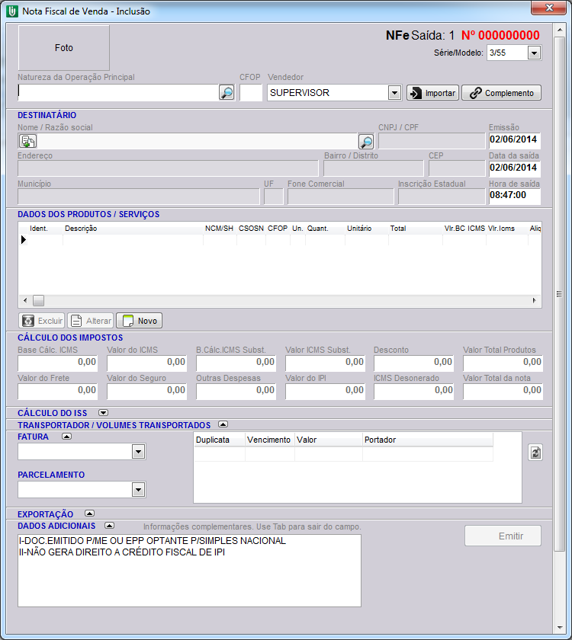Click the Foto placeholder box
This screenshot has width=572, height=640.
pyautogui.click(x=64, y=48)
